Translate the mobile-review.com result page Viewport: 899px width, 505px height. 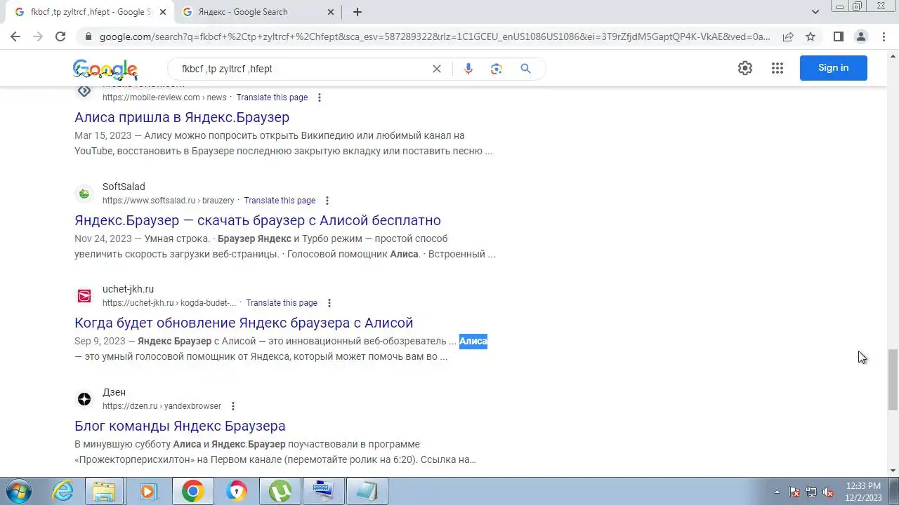point(272,97)
